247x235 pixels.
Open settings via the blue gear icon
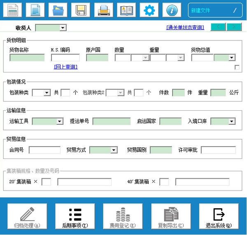(x=149, y=10)
